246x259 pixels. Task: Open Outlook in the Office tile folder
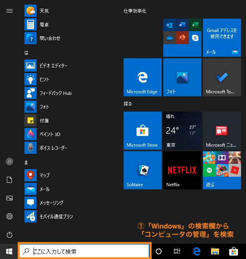(169, 25)
